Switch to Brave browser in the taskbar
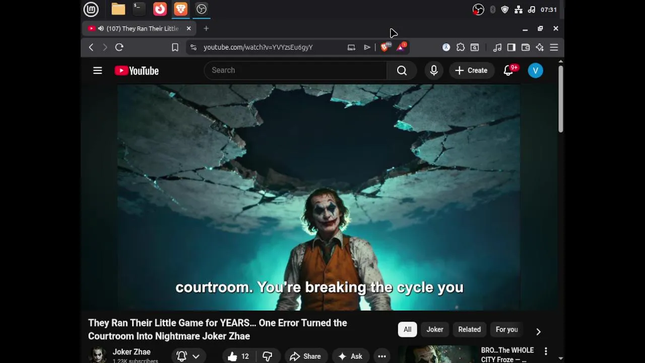The height and width of the screenshot is (363, 645). [180, 9]
